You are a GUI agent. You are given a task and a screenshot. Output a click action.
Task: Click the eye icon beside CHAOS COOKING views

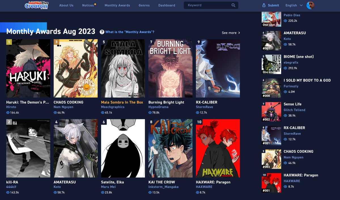click(55, 112)
